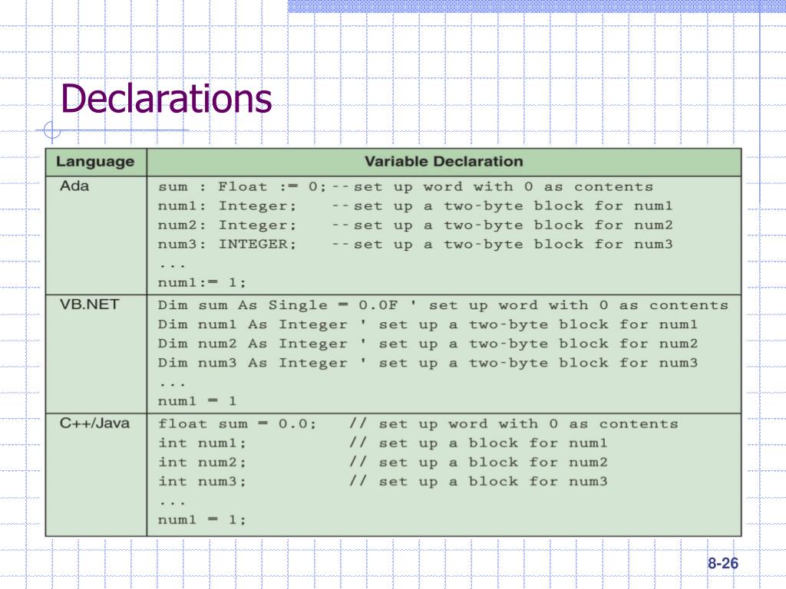Click the C++ assignment 'num1 = 1;'
786x589 pixels.
pyautogui.click(x=202, y=520)
